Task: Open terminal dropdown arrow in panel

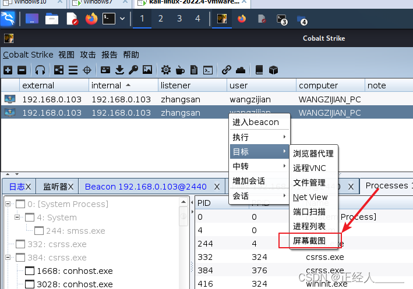Action: 122,19
